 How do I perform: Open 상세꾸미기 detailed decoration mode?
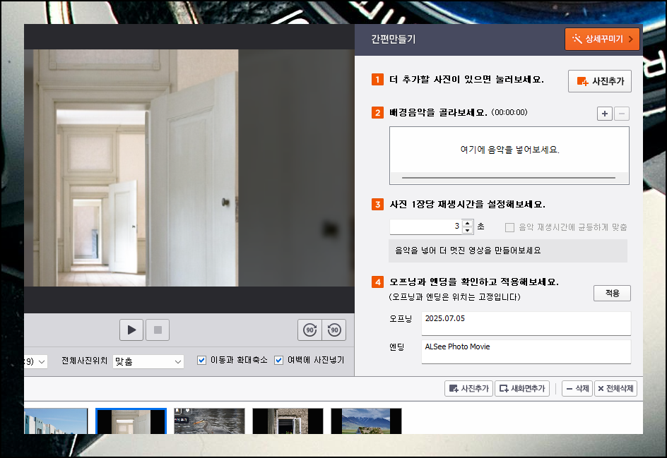pyautogui.click(x=602, y=39)
